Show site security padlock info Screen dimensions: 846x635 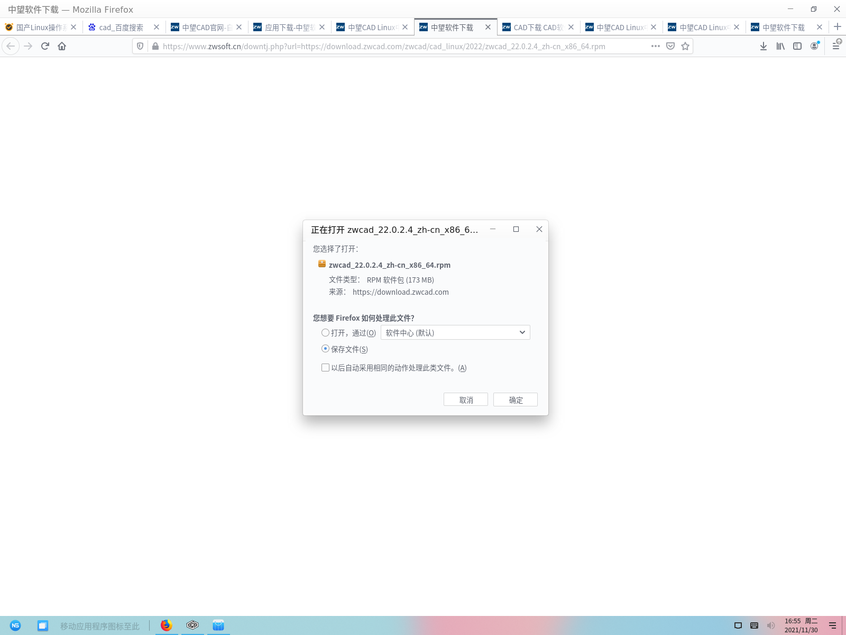point(155,46)
